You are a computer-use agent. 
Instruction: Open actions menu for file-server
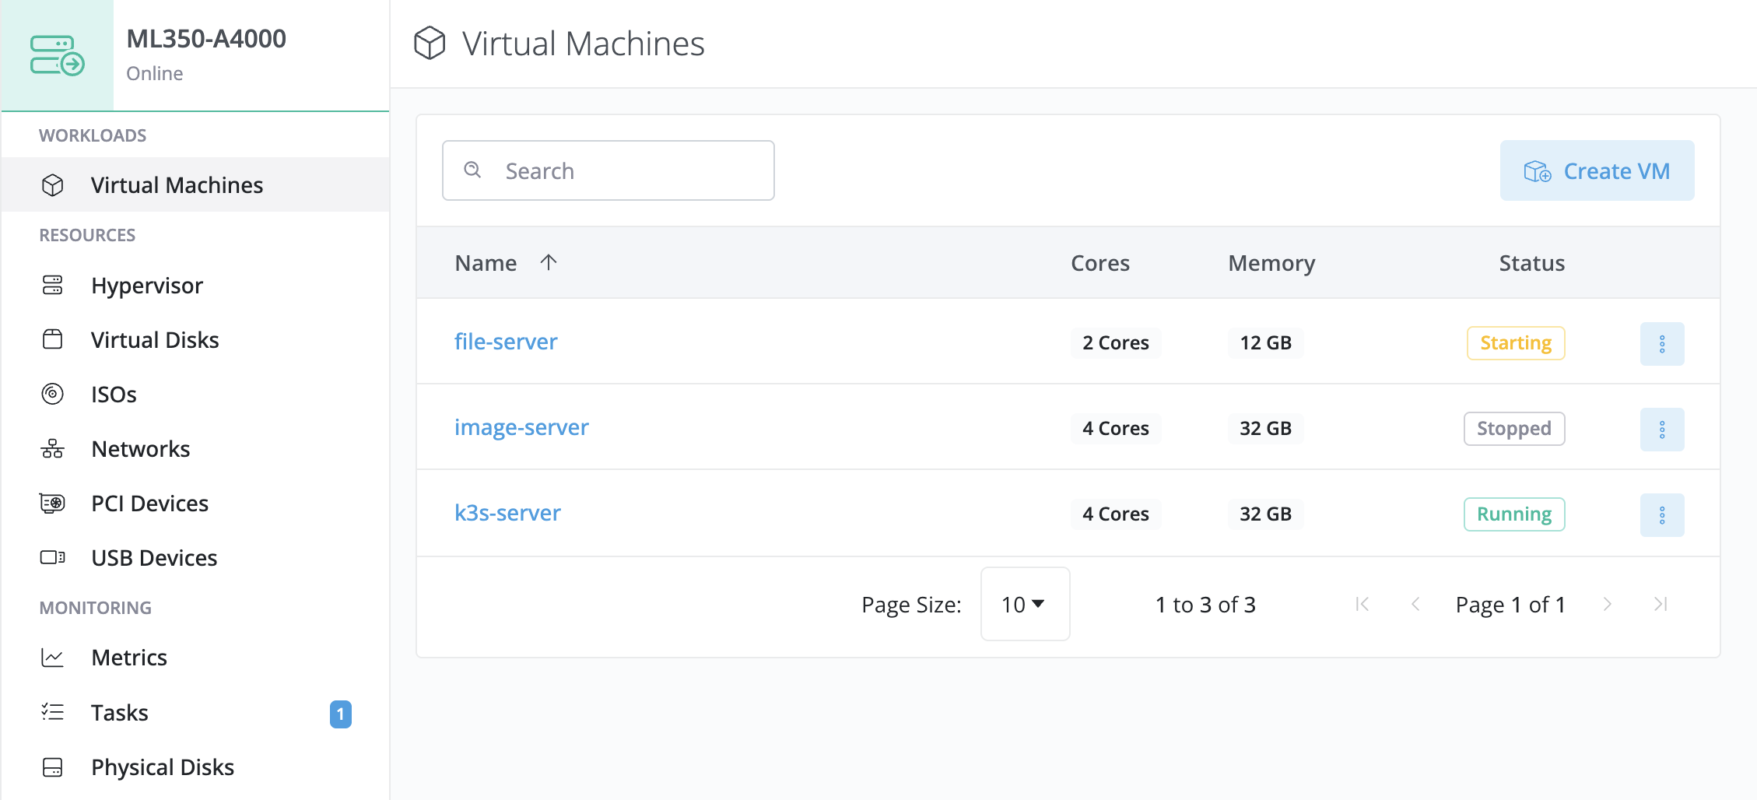tap(1661, 344)
